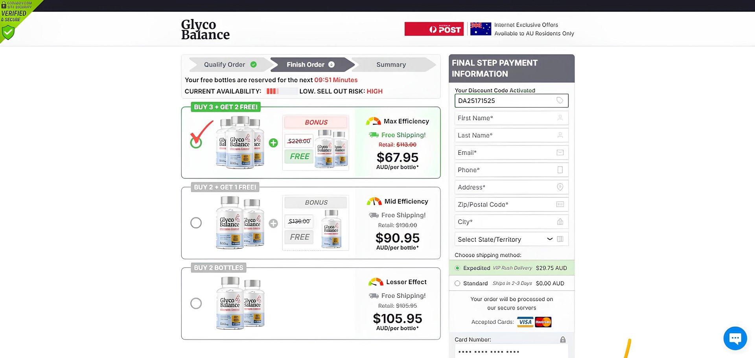
Task: Click the tag icon in discount code field
Action: (x=560, y=101)
